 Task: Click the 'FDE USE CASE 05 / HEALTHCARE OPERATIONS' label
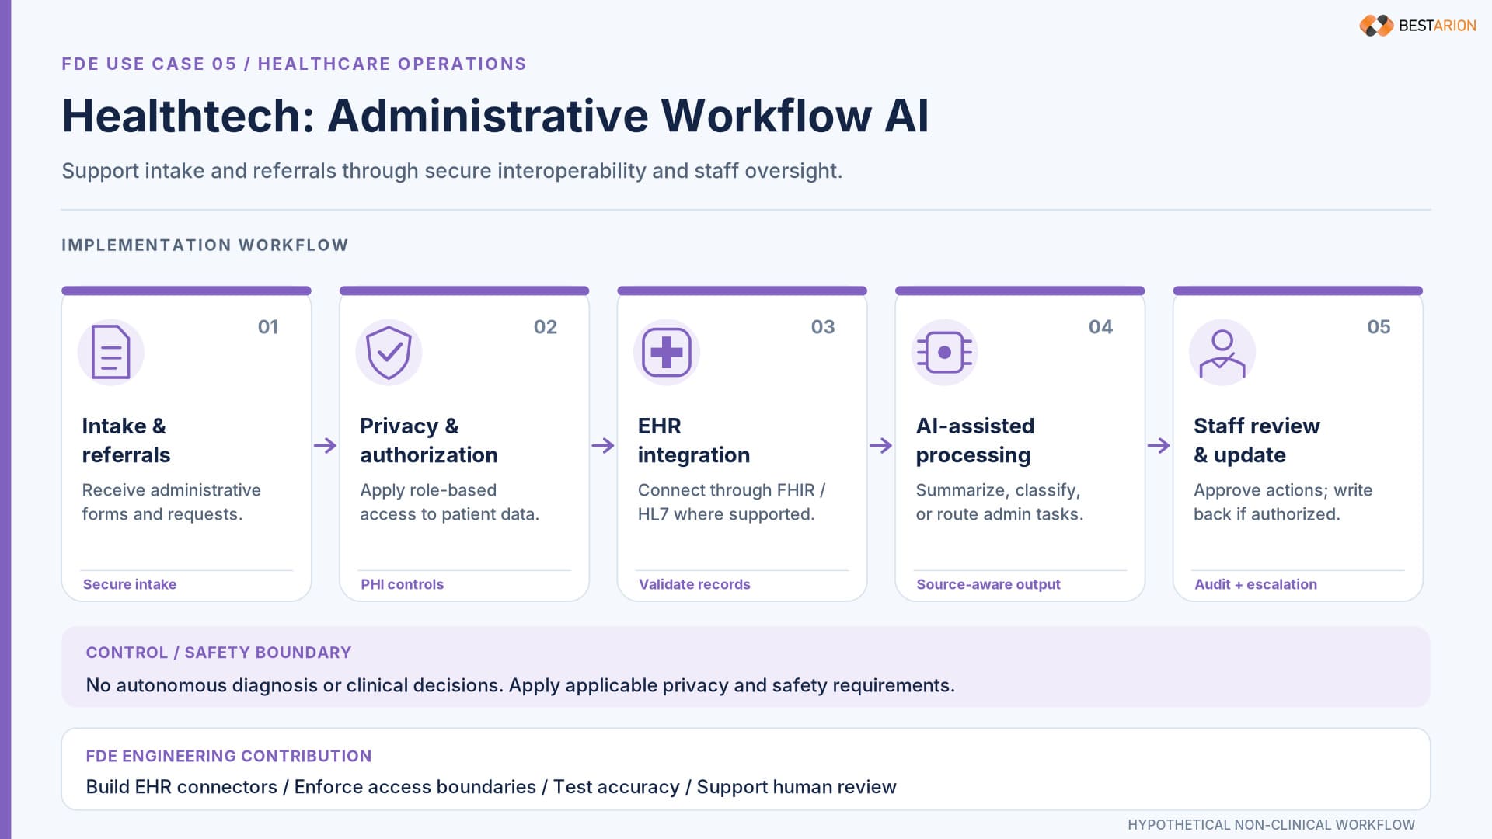[294, 64]
